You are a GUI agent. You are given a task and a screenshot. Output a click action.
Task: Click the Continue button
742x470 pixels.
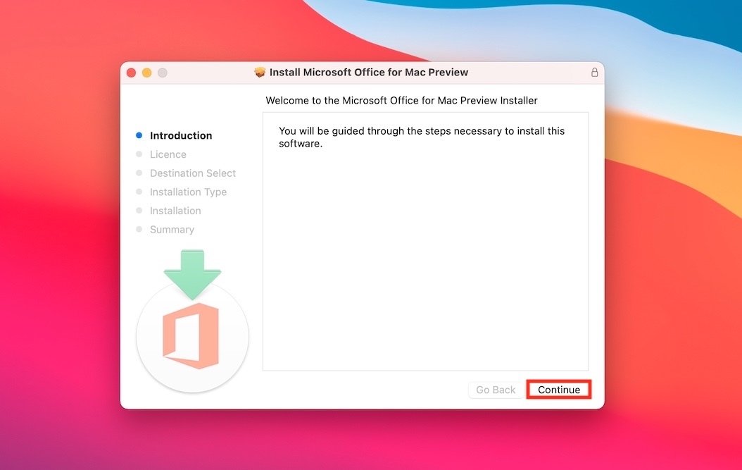click(x=559, y=390)
